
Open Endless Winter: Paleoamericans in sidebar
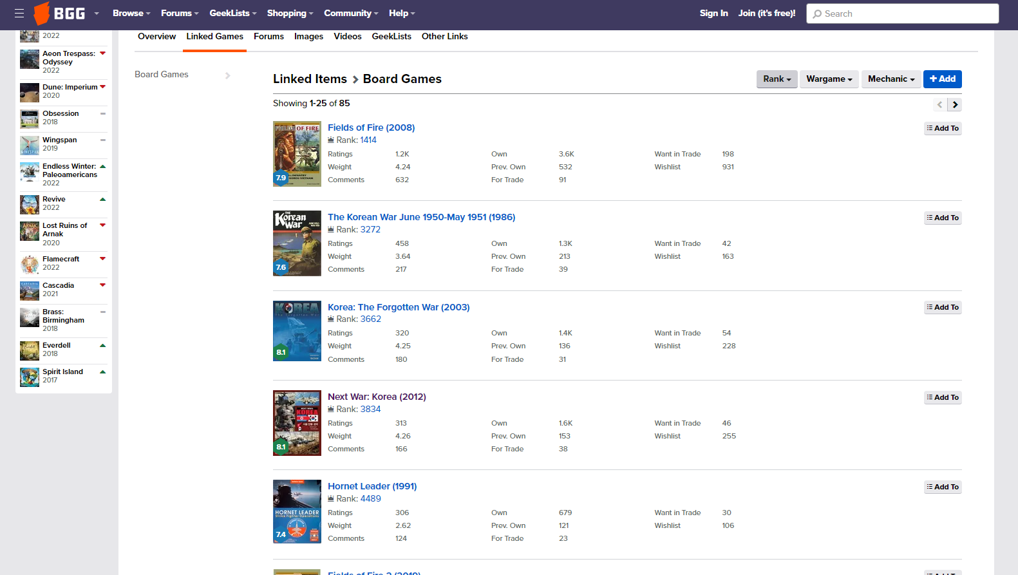tap(70, 171)
